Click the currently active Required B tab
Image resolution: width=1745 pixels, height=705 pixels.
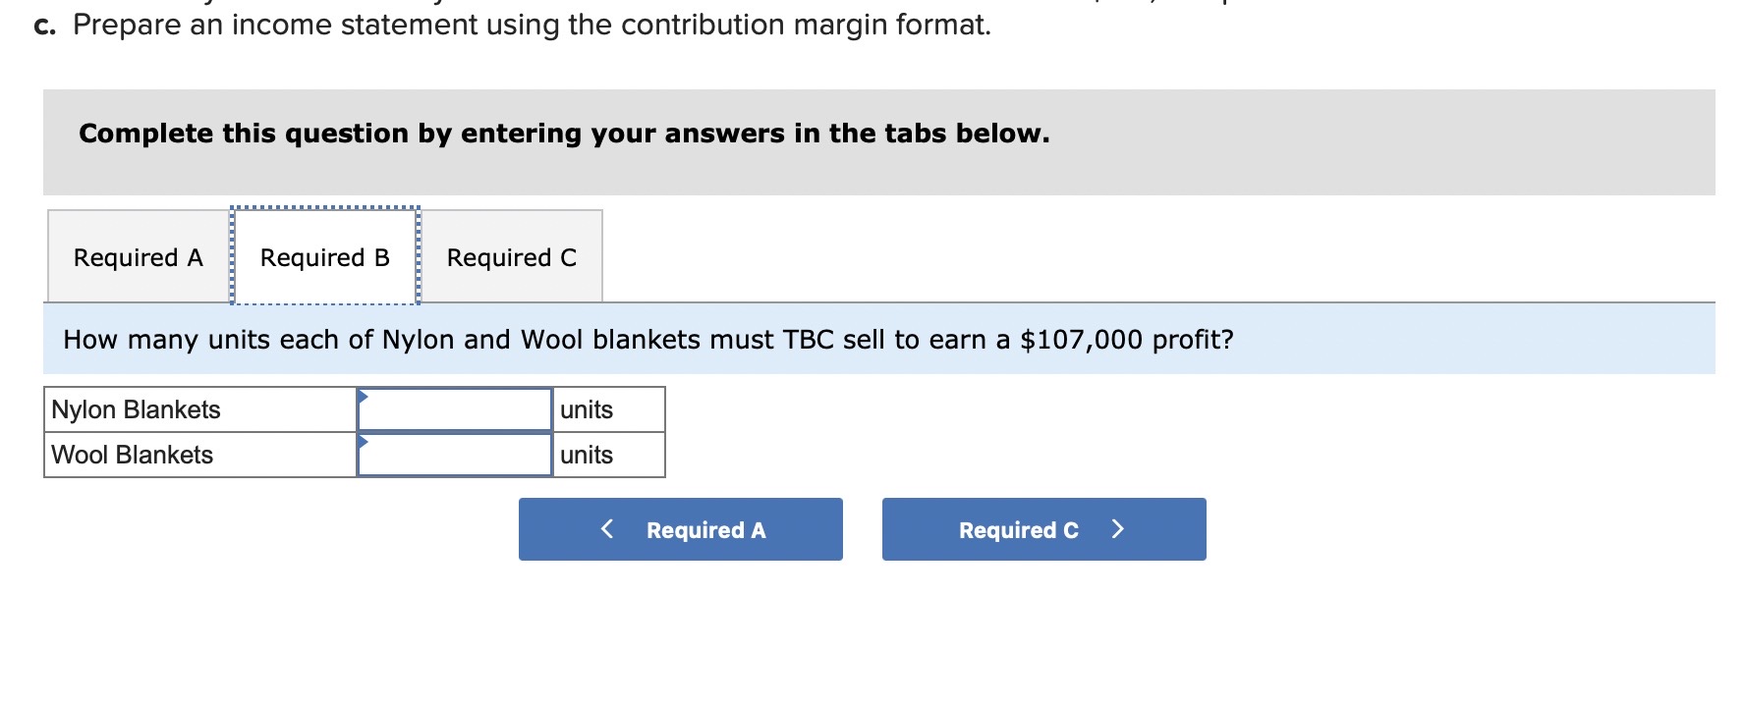325,257
